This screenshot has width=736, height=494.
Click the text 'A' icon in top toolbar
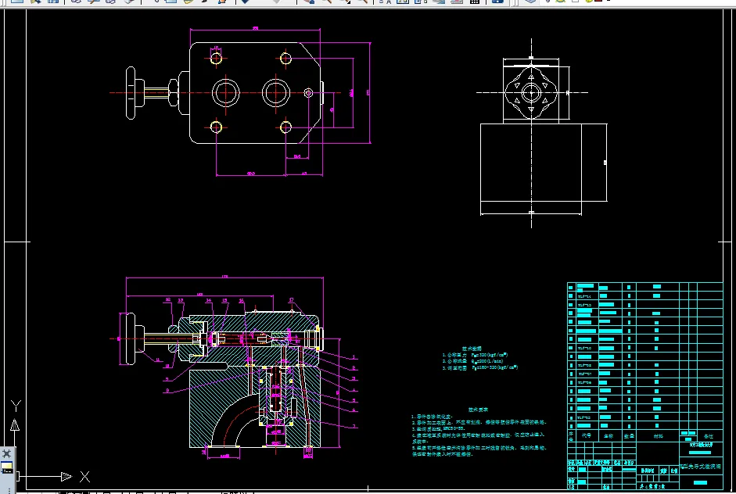pos(389,2)
